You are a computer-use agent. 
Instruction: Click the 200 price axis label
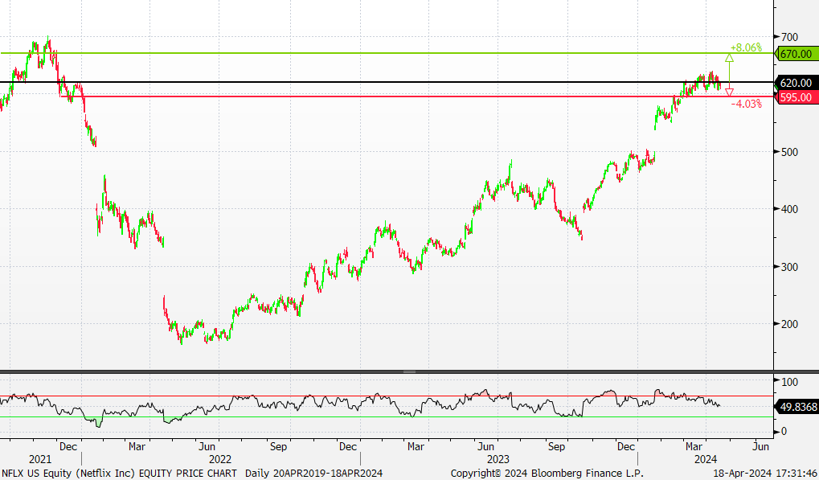(789, 324)
